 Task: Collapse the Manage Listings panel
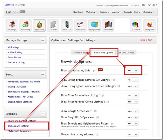[x=43, y=40]
